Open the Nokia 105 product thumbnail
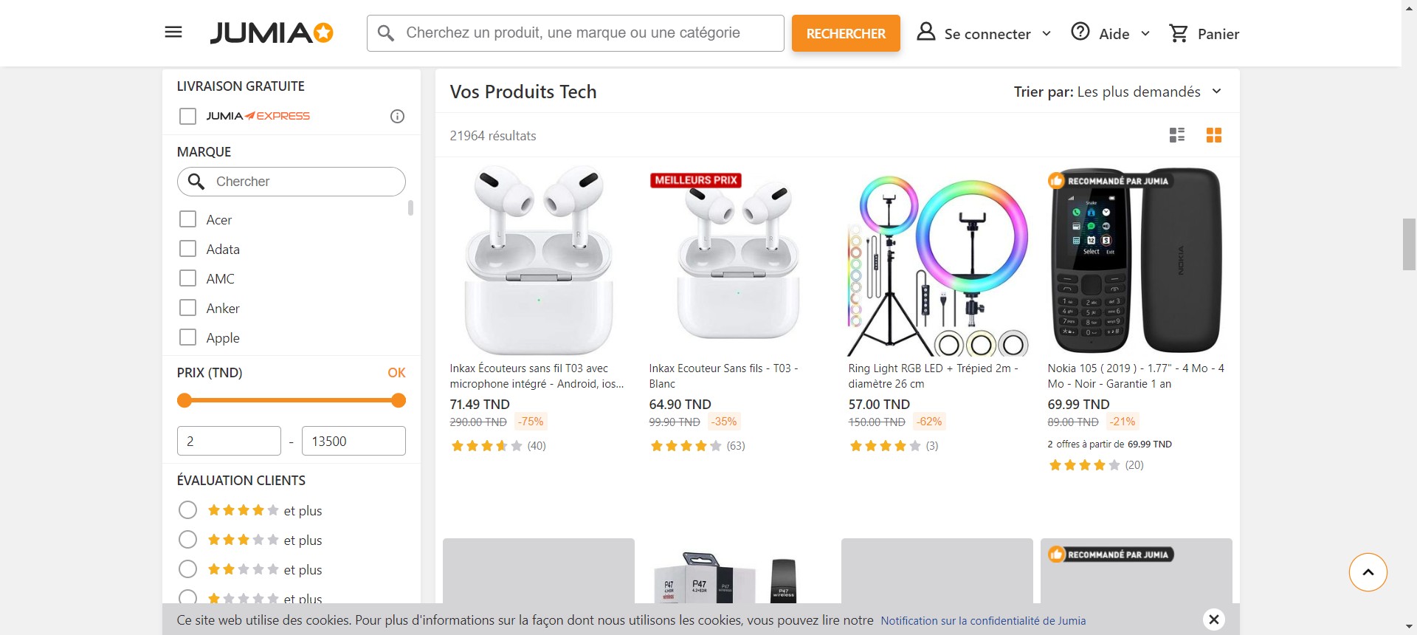Viewport: 1417px width, 635px height. (1136, 262)
